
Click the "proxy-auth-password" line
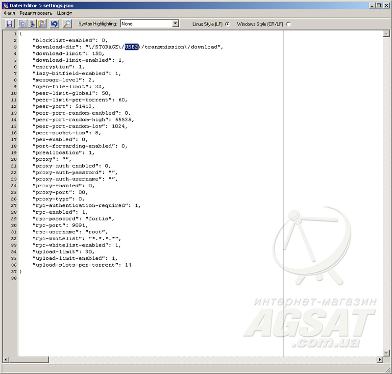pyautogui.click(x=75, y=173)
